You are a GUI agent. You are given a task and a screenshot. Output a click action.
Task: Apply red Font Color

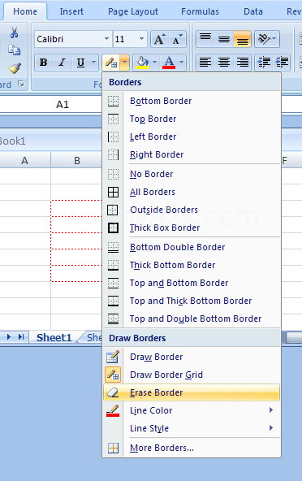[x=169, y=63]
